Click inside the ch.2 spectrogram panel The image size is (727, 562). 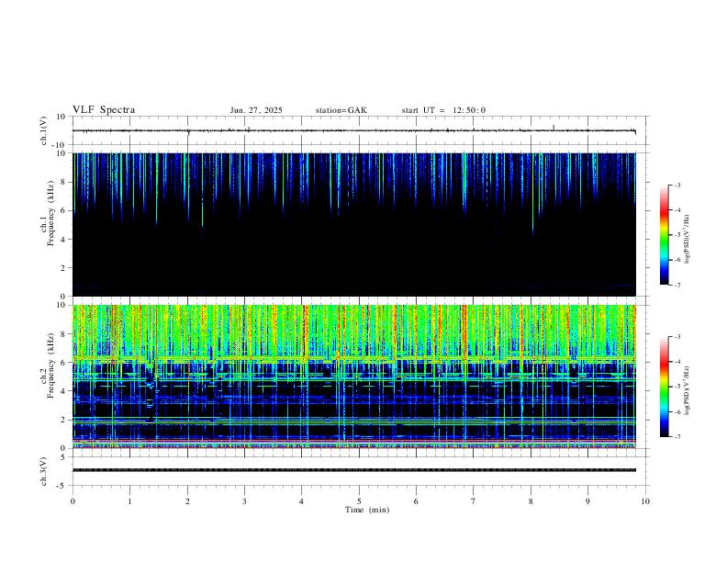354,377
